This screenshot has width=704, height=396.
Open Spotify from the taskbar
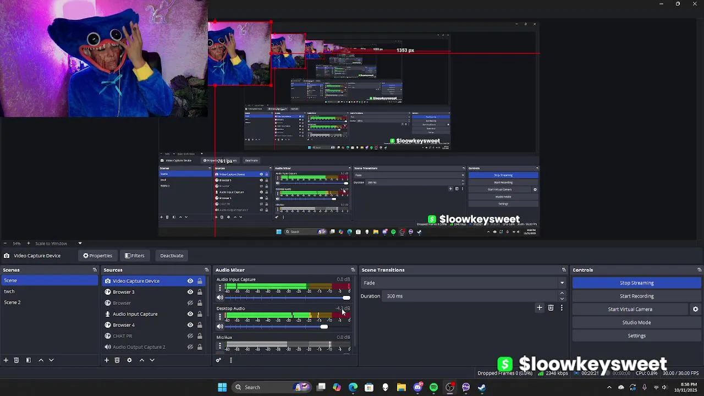click(x=433, y=387)
